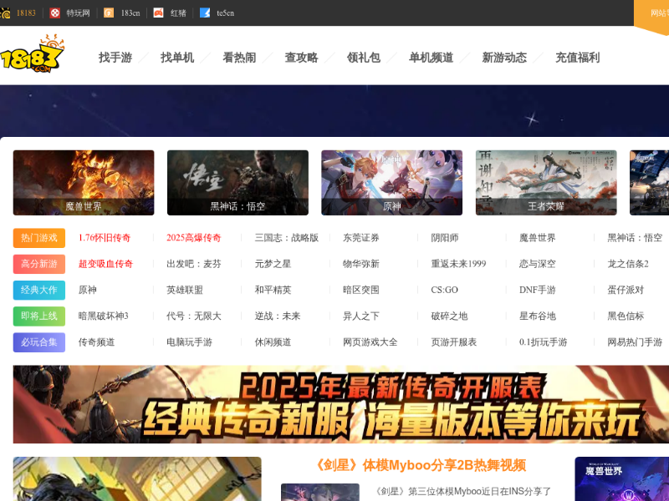Click the 2025年最新传奇开服表 banner
Screen dimensions: 669x501
click(341, 404)
